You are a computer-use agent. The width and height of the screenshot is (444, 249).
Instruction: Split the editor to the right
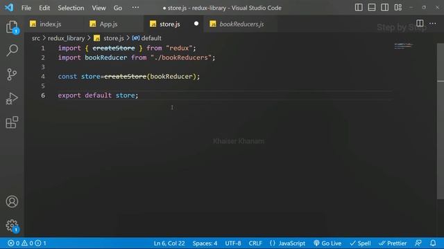click(420, 24)
